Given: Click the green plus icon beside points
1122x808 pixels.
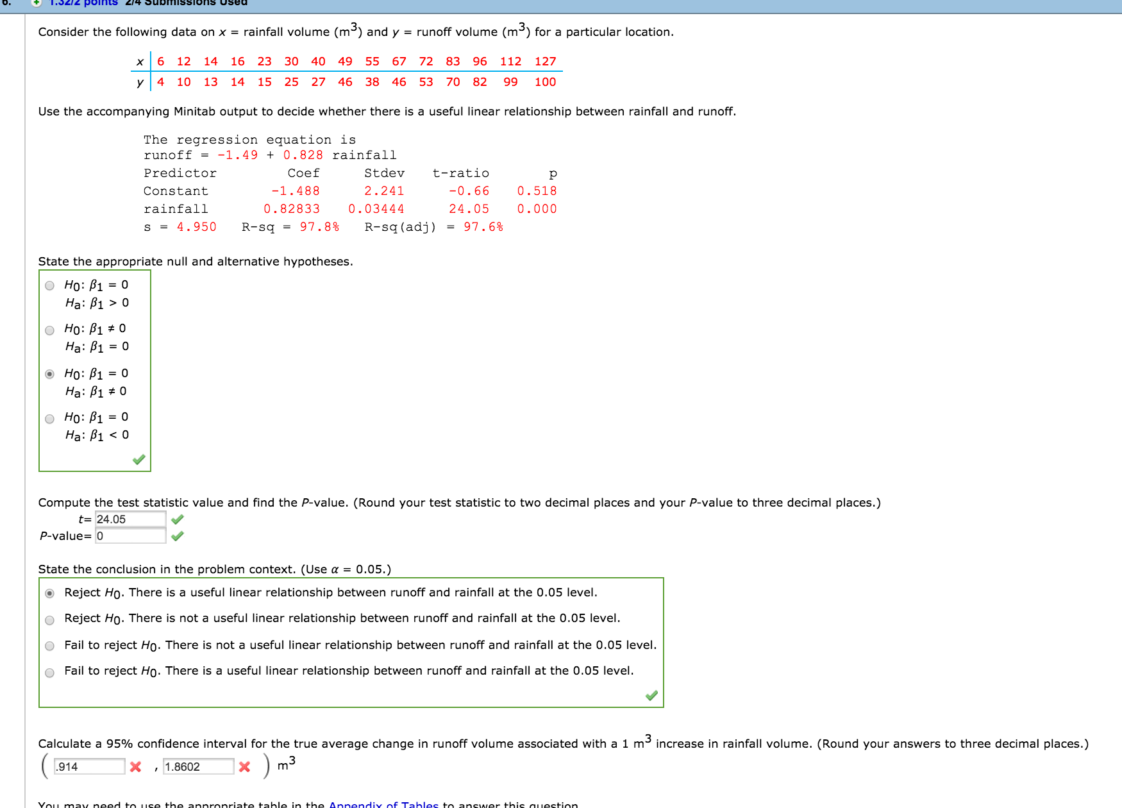Looking at the screenshot, I should (x=37, y=3).
